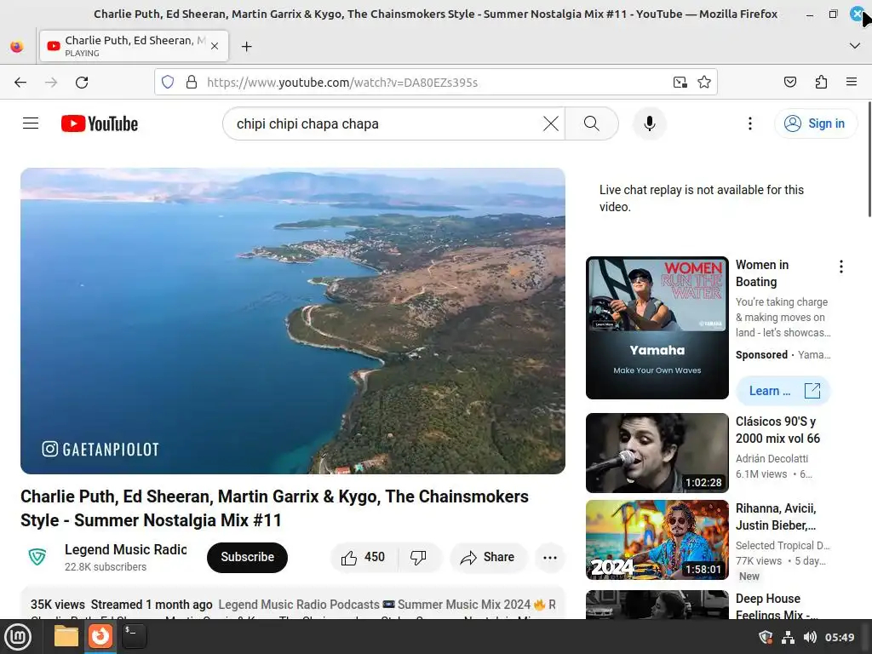The image size is (872, 654).
Task: Click the Sign in button
Action: [x=815, y=123]
